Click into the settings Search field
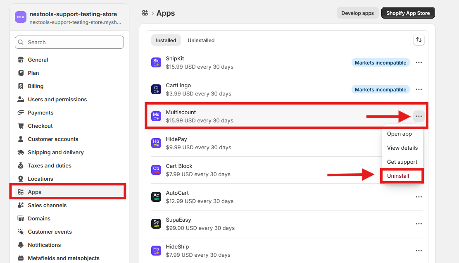Screen dimensions: 459x263 tap(69, 42)
